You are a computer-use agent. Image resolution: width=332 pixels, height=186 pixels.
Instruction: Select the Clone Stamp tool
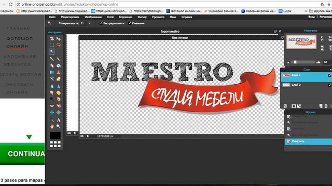[x=59, y=72]
